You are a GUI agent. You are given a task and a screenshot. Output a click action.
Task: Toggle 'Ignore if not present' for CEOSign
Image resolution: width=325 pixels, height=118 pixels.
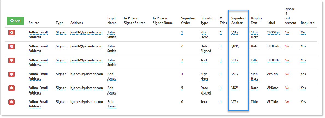[x=287, y=32]
